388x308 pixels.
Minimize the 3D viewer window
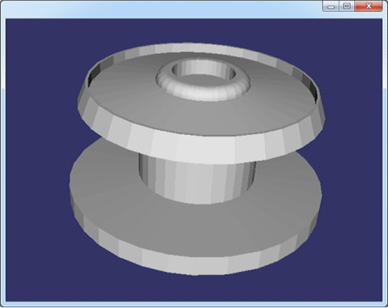pos(330,6)
